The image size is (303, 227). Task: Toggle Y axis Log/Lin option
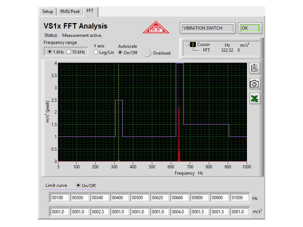click(96, 52)
